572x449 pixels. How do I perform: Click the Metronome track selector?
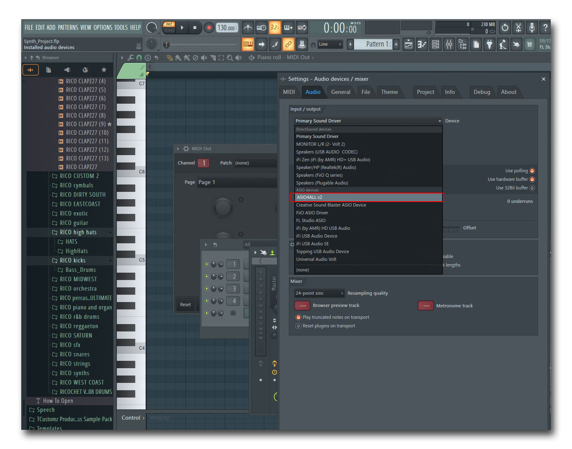[x=426, y=305]
